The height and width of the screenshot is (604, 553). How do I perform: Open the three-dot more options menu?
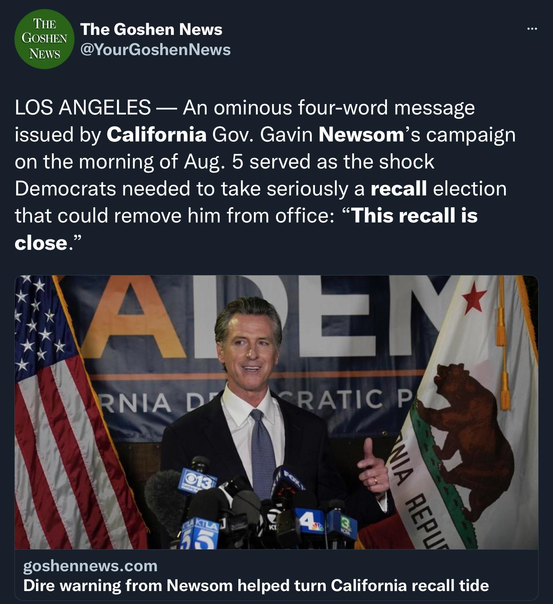pos(531,29)
